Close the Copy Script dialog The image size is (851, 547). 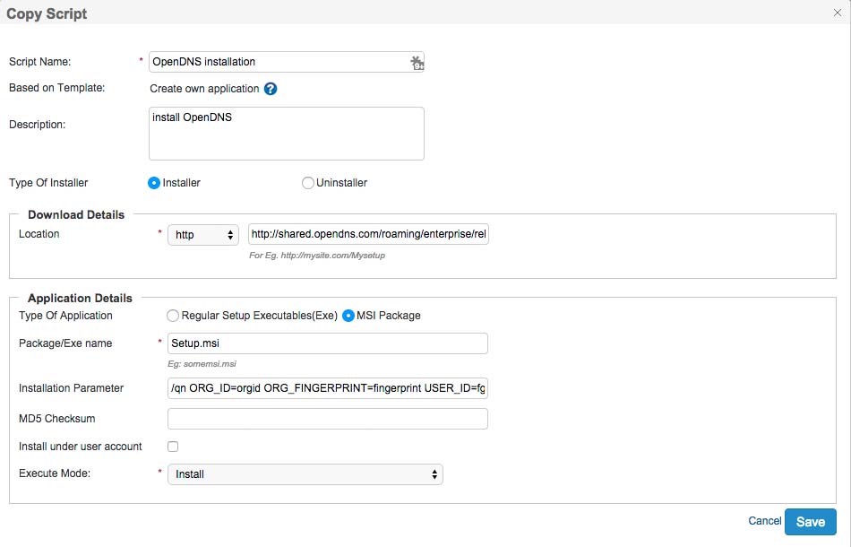(838, 13)
